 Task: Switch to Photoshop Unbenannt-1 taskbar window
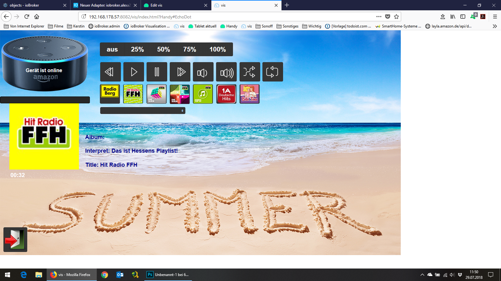(x=168, y=275)
